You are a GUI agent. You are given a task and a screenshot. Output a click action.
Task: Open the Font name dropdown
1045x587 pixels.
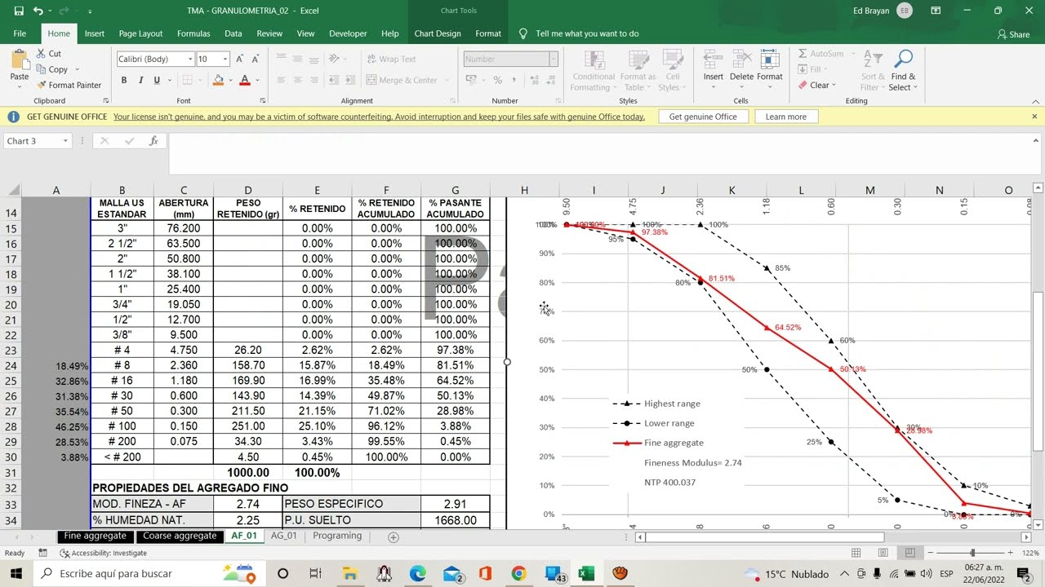coord(190,59)
